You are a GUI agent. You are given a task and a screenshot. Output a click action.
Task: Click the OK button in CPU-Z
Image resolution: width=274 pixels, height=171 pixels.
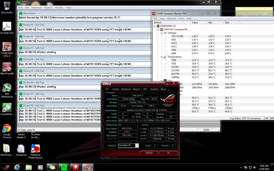pos(168,153)
